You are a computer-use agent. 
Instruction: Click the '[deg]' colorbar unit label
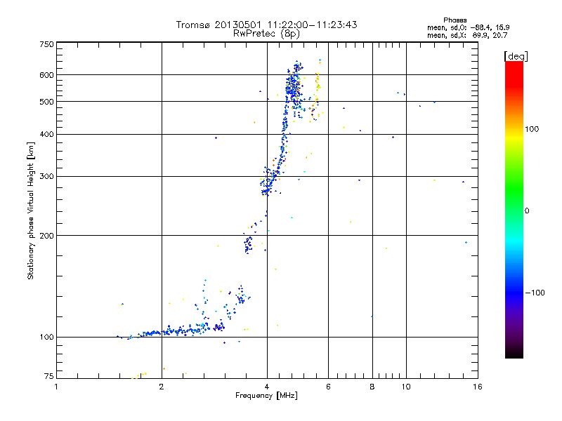click(516, 56)
